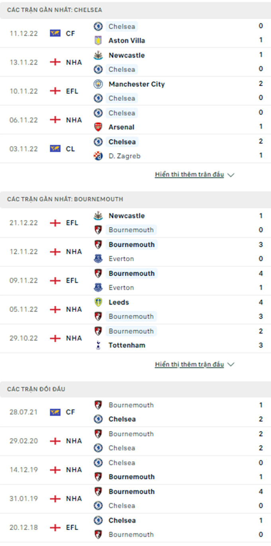Viewport: 271px width, 546px height.
Task: Click the Aston Villa club crest
Action: [98, 41]
